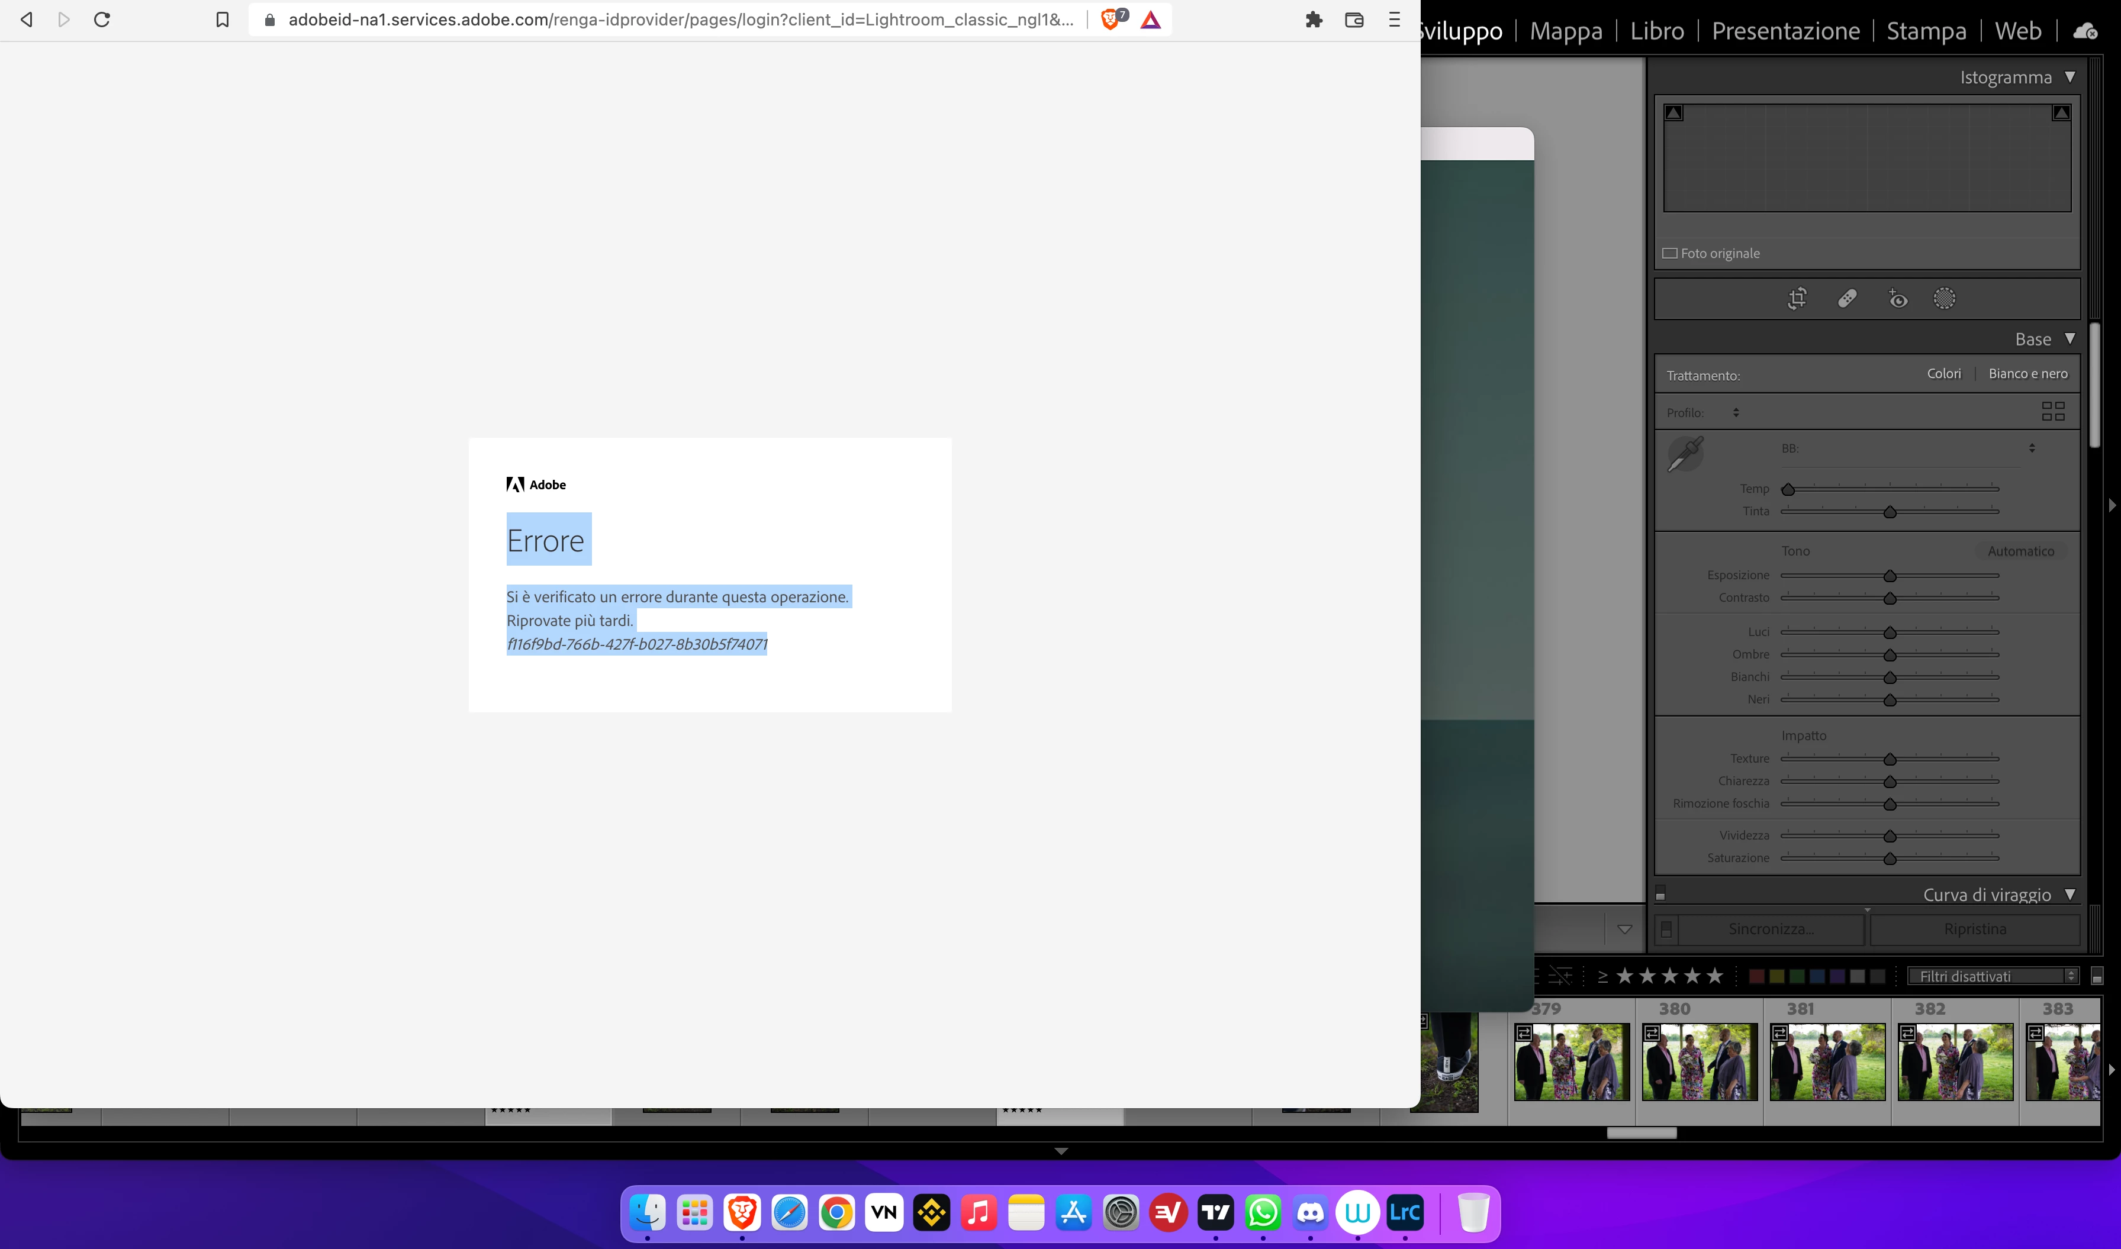
Task: Switch to the Mappa module
Action: point(1565,31)
